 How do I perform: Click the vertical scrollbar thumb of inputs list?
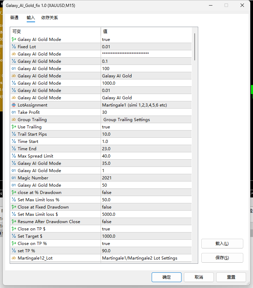pyautogui.click(x=195, y=47)
